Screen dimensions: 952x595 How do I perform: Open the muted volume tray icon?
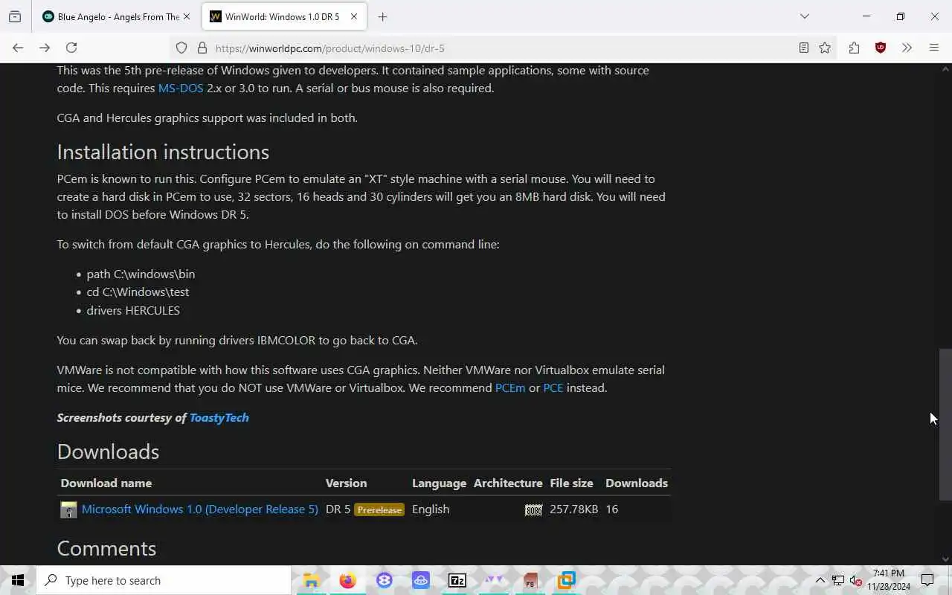pyautogui.click(x=856, y=580)
